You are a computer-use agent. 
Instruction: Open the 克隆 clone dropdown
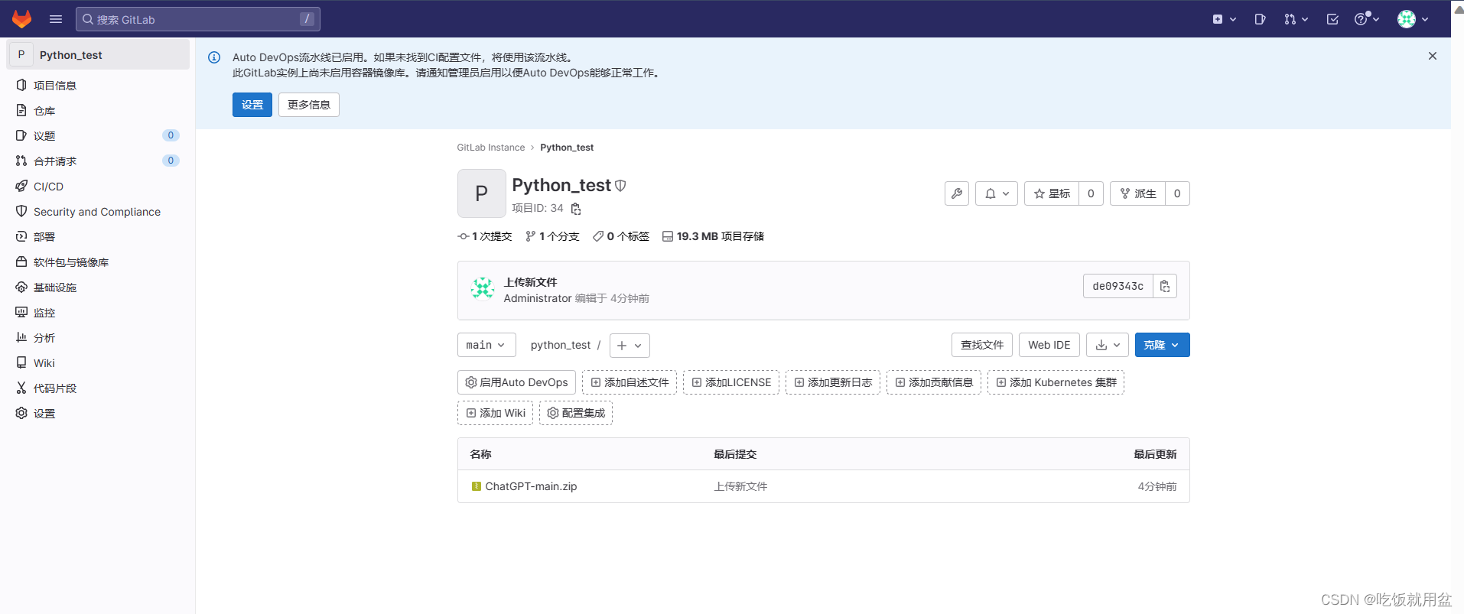click(x=1162, y=345)
